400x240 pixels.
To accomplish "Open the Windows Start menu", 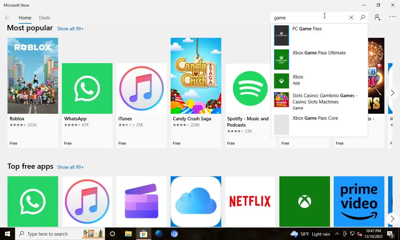I will (7, 234).
